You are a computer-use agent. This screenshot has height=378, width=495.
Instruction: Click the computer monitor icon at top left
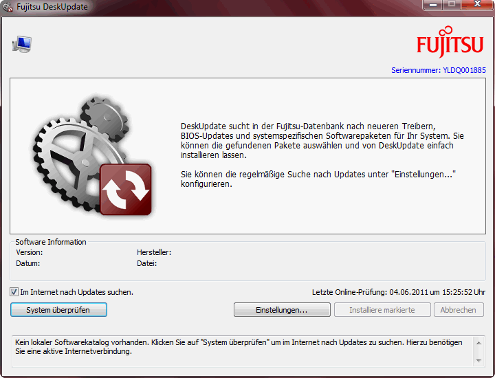[22, 44]
